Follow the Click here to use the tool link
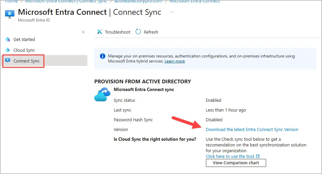 (x=230, y=156)
